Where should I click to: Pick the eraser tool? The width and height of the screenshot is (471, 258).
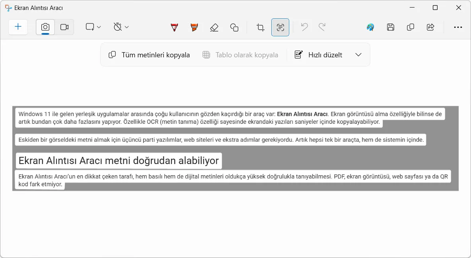click(214, 27)
